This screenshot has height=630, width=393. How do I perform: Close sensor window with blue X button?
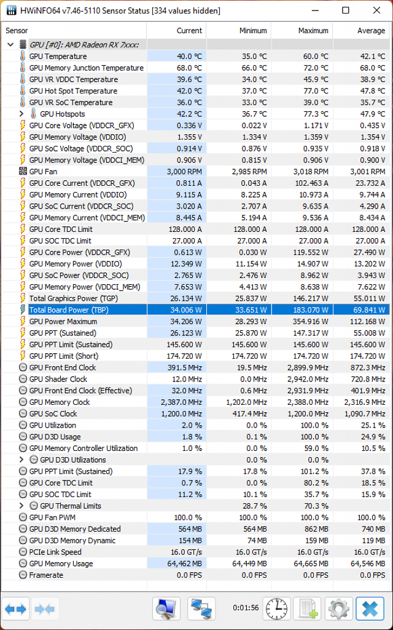pos(370,608)
